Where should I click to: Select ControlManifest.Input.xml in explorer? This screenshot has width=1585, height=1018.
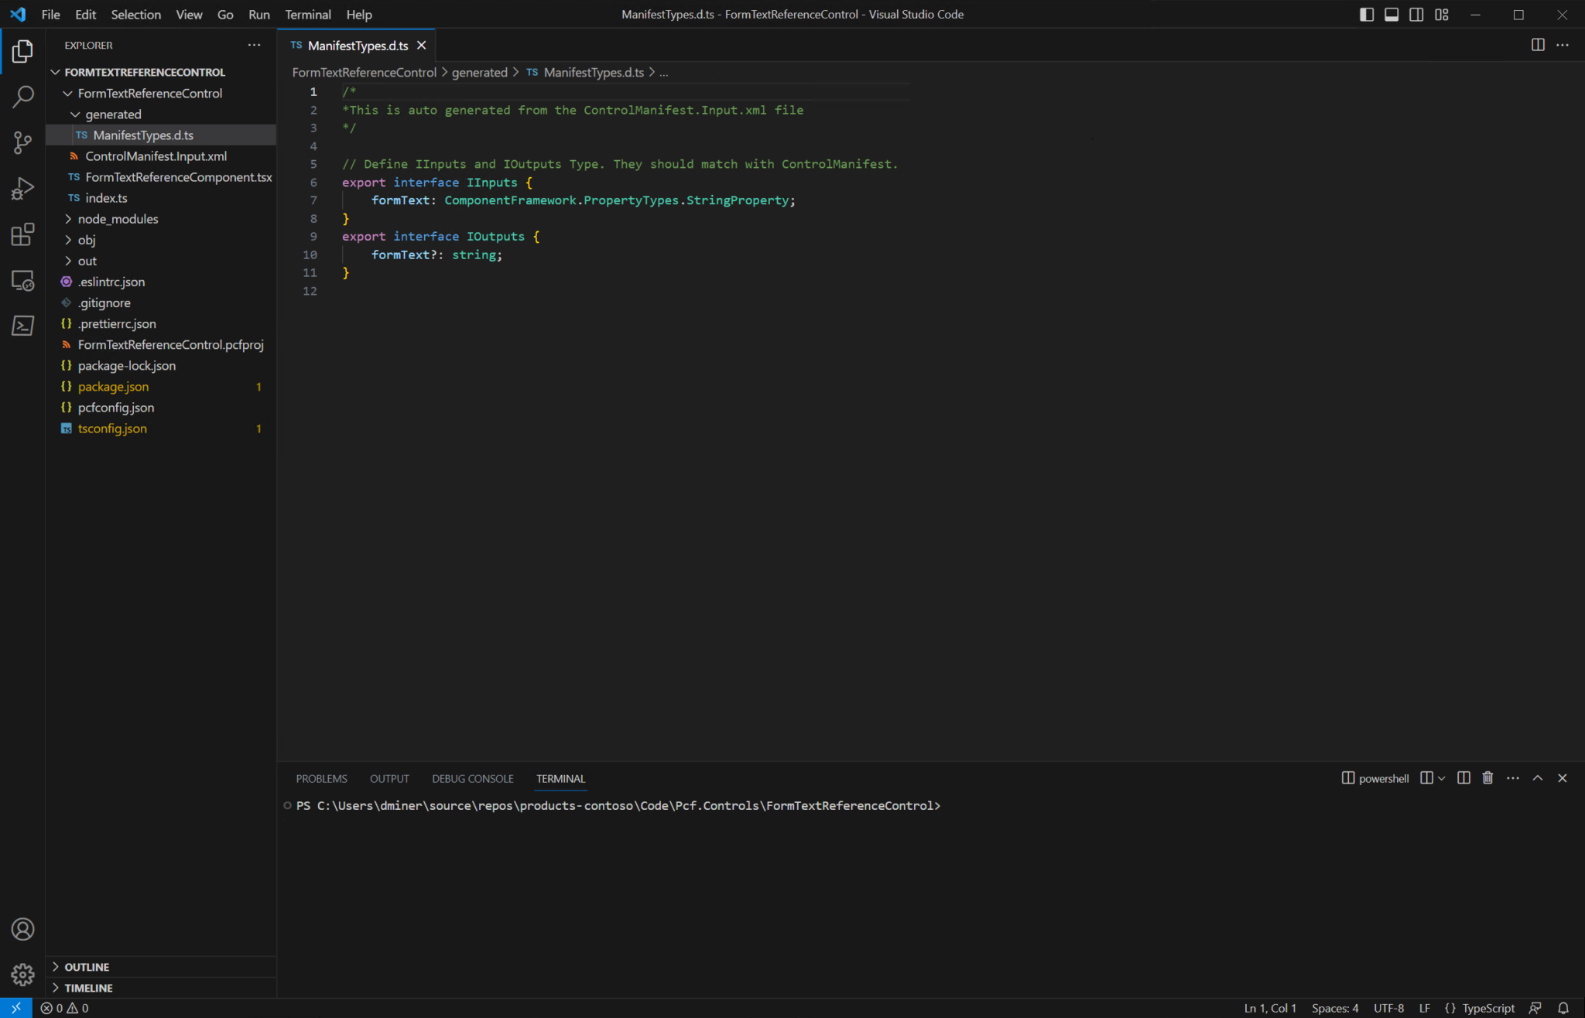156,155
